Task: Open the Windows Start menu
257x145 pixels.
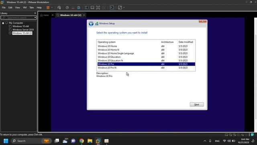Action: click(x=6, y=141)
